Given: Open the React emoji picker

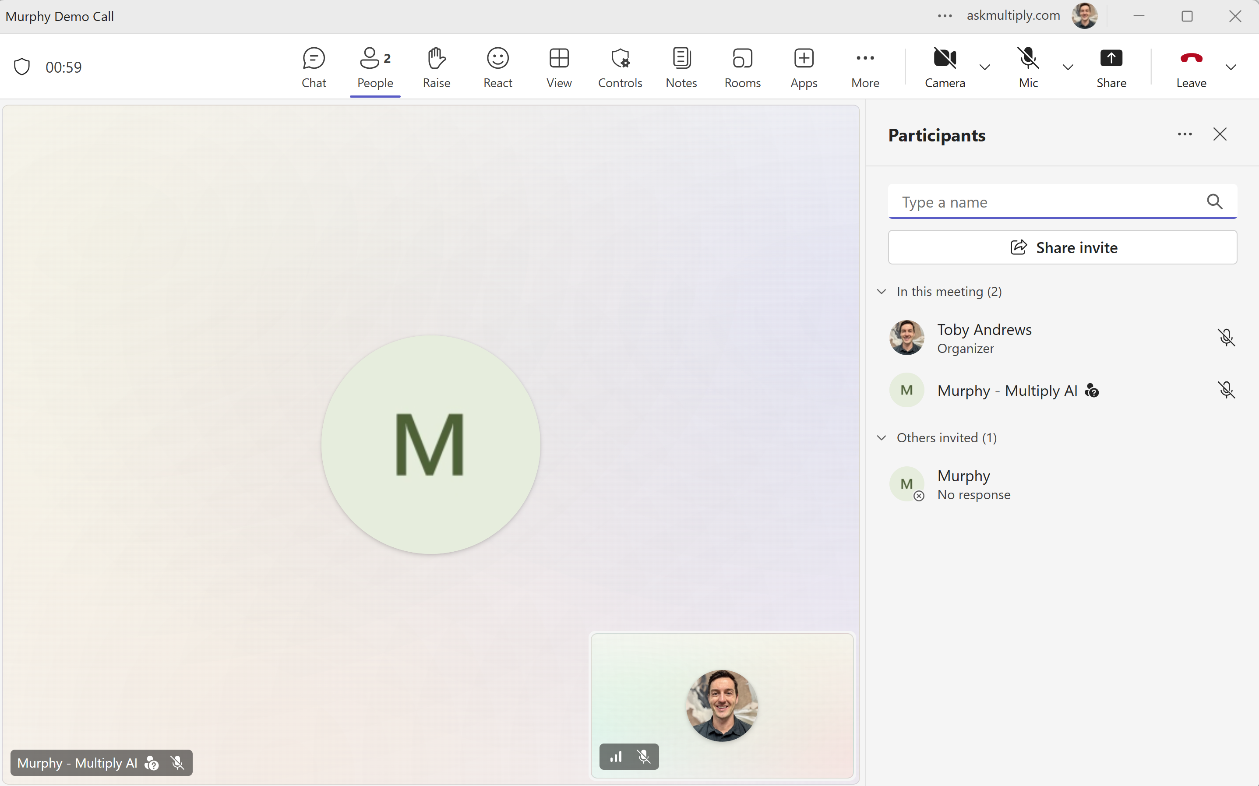Looking at the screenshot, I should point(497,67).
